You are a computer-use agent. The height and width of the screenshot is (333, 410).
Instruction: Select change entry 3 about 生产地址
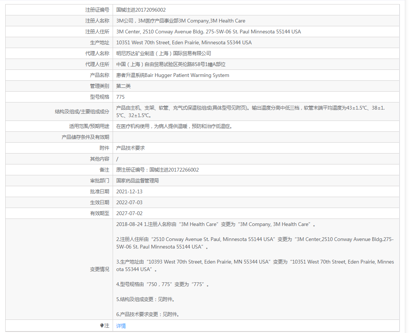pos(255,265)
